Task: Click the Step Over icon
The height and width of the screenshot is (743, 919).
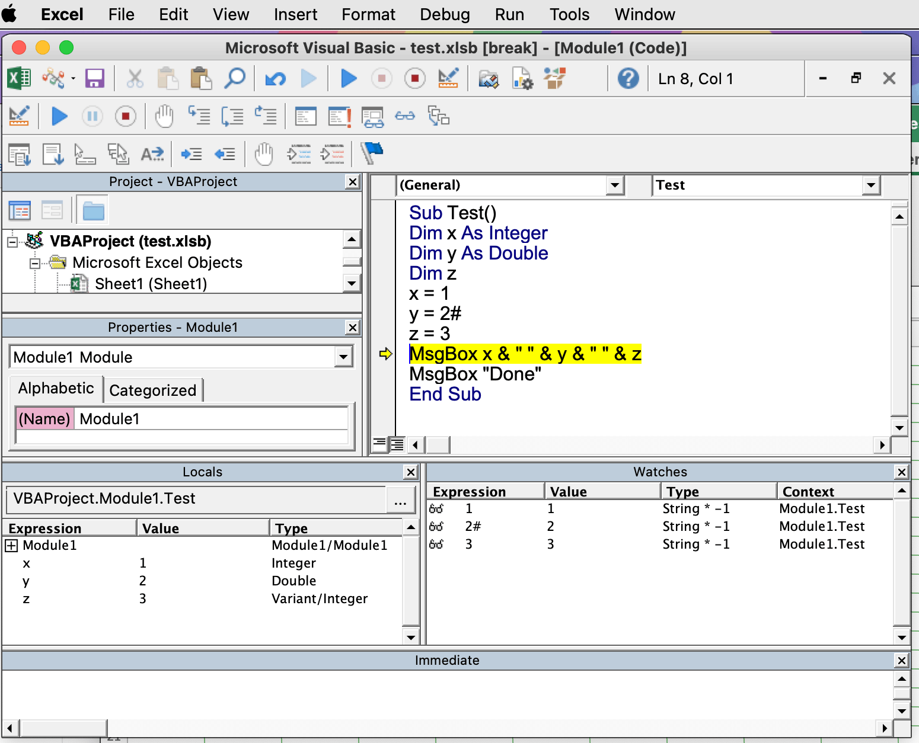Action: (232, 116)
